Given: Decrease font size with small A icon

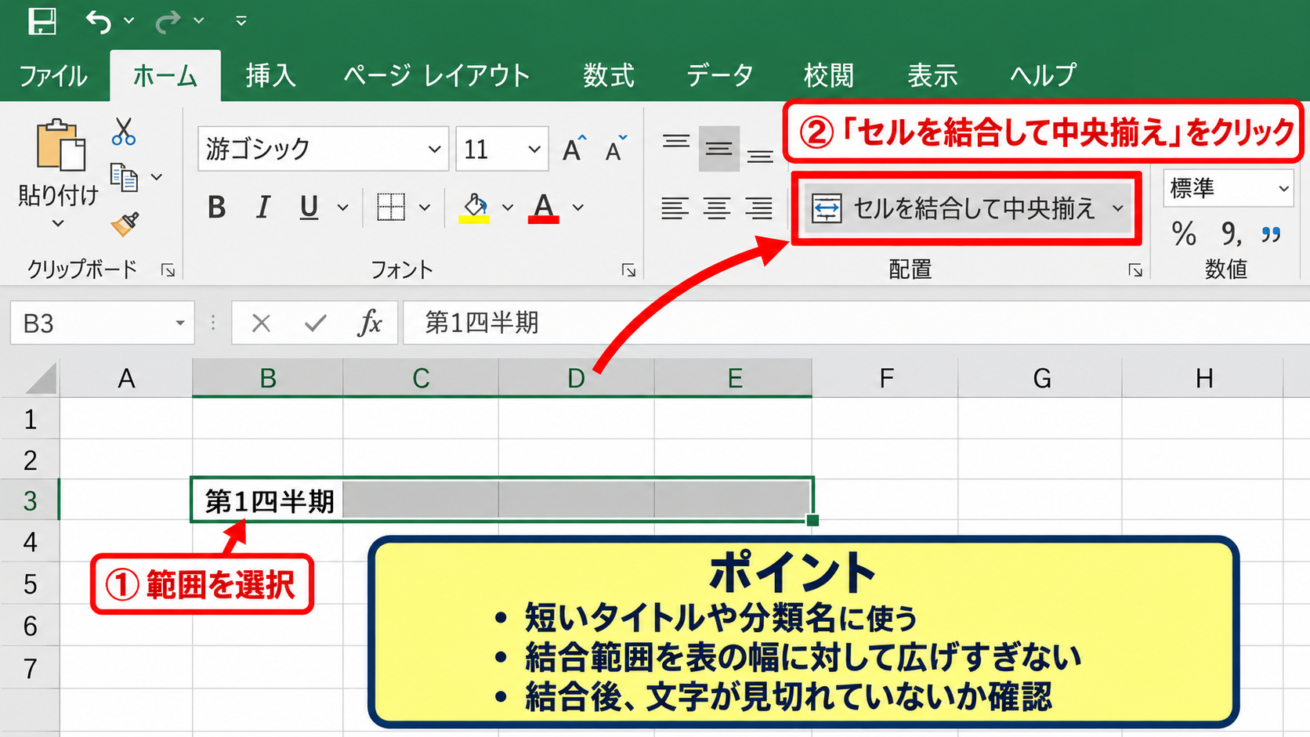Looking at the screenshot, I should [x=617, y=148].
